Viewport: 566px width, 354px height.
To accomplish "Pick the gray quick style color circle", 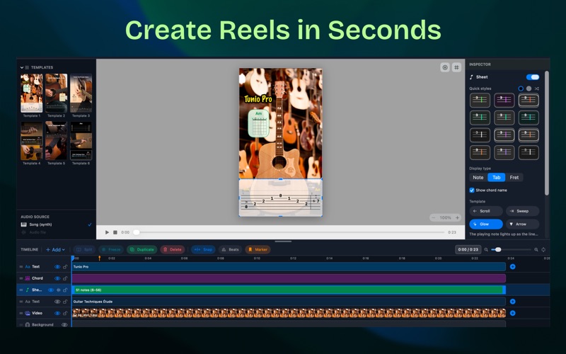I will pos(529,88).
